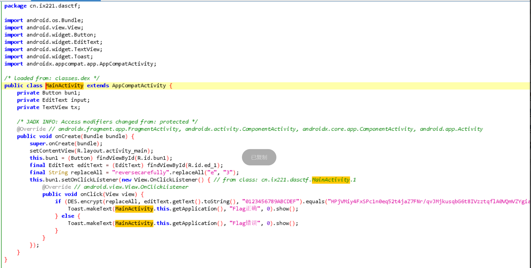The width and height of the screenshot is (531, 268).
Task: Click the gray '已复制' toast popup
Action: click(x=259, y=157)
